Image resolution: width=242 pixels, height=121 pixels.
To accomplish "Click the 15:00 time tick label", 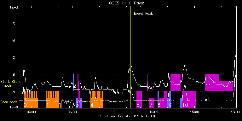I will tap(194, 112).
